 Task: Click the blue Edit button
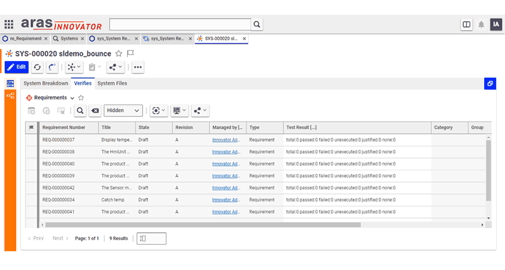tap(17, 67)
